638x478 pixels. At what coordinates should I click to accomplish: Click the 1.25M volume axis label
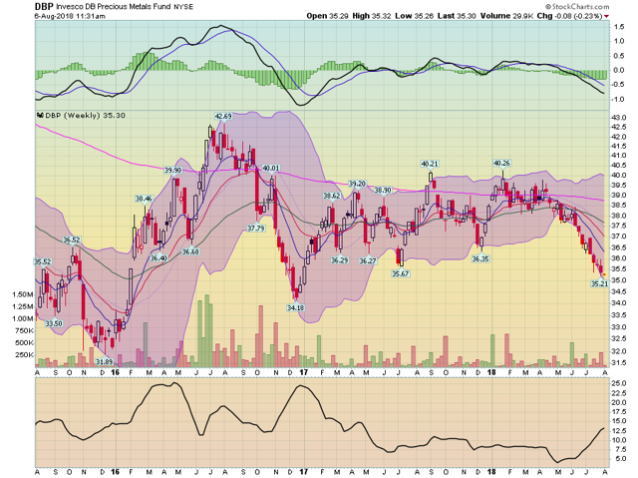point(23,306)
